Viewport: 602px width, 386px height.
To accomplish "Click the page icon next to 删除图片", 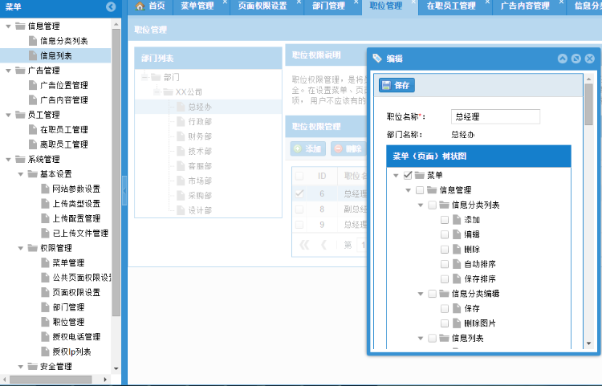I will point(457,323).
